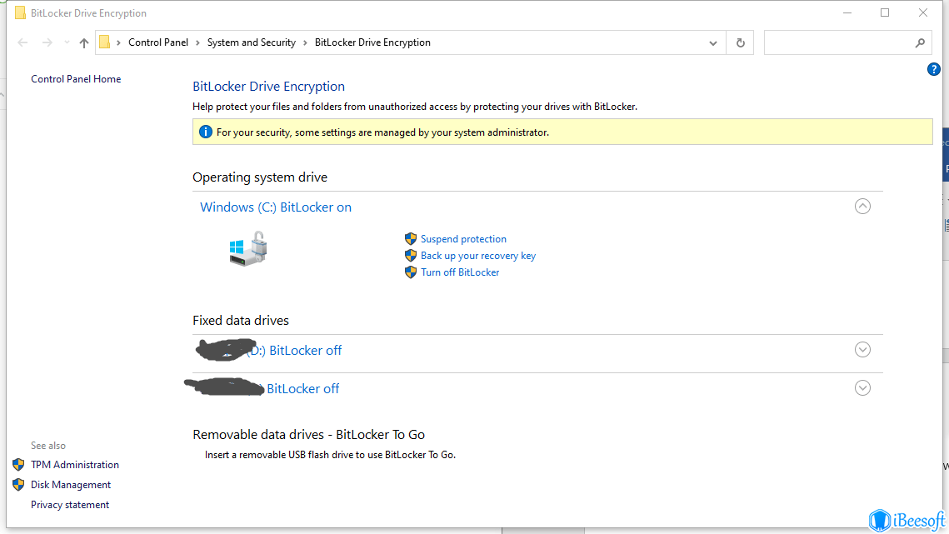Click the title bar folder icon
This screenshot has height=534, width=949.
click(x=20, y=12)
